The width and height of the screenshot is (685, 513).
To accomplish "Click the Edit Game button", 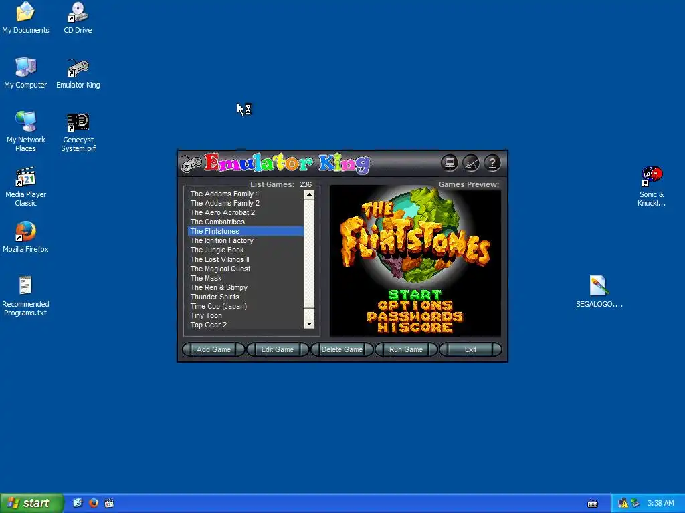I will [x=278, y=349].
